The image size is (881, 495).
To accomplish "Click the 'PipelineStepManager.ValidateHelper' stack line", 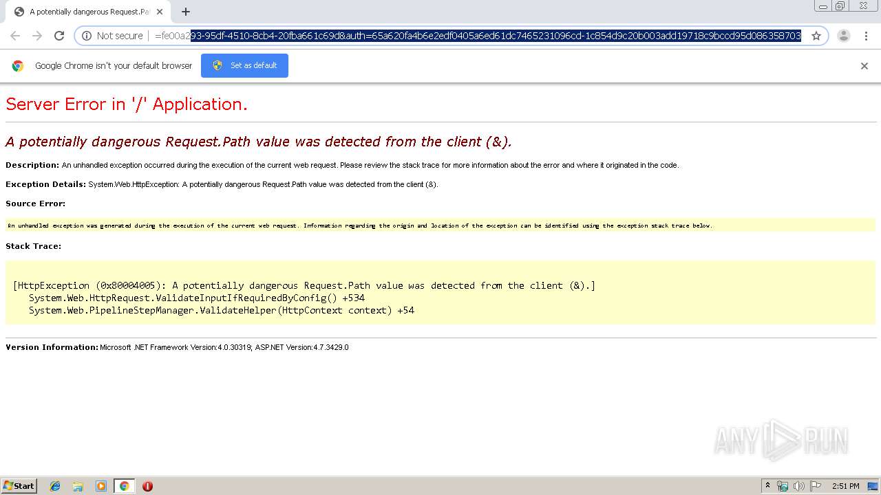I will click(x=222, y=310).
